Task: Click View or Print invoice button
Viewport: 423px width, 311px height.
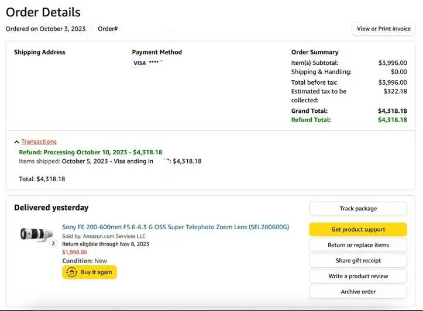Action: pos(383,29)
